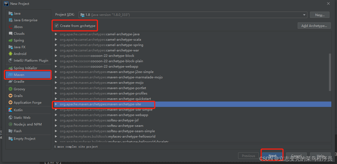Select the Java Enterprise project type

(x=28, y=20)
